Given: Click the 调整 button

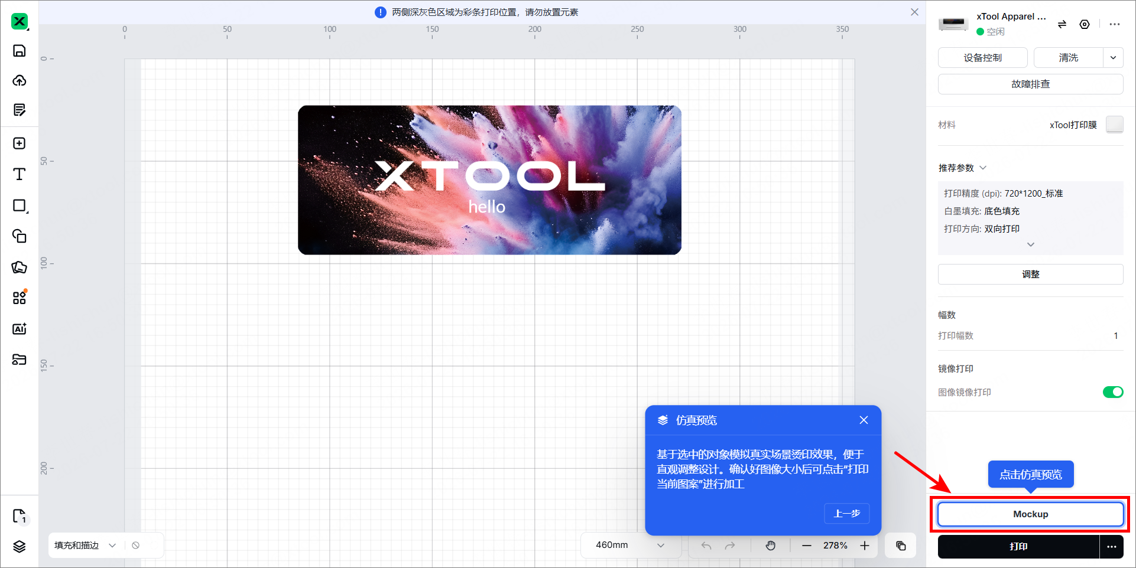Looking at the screenshot, I should point(1031,274).
